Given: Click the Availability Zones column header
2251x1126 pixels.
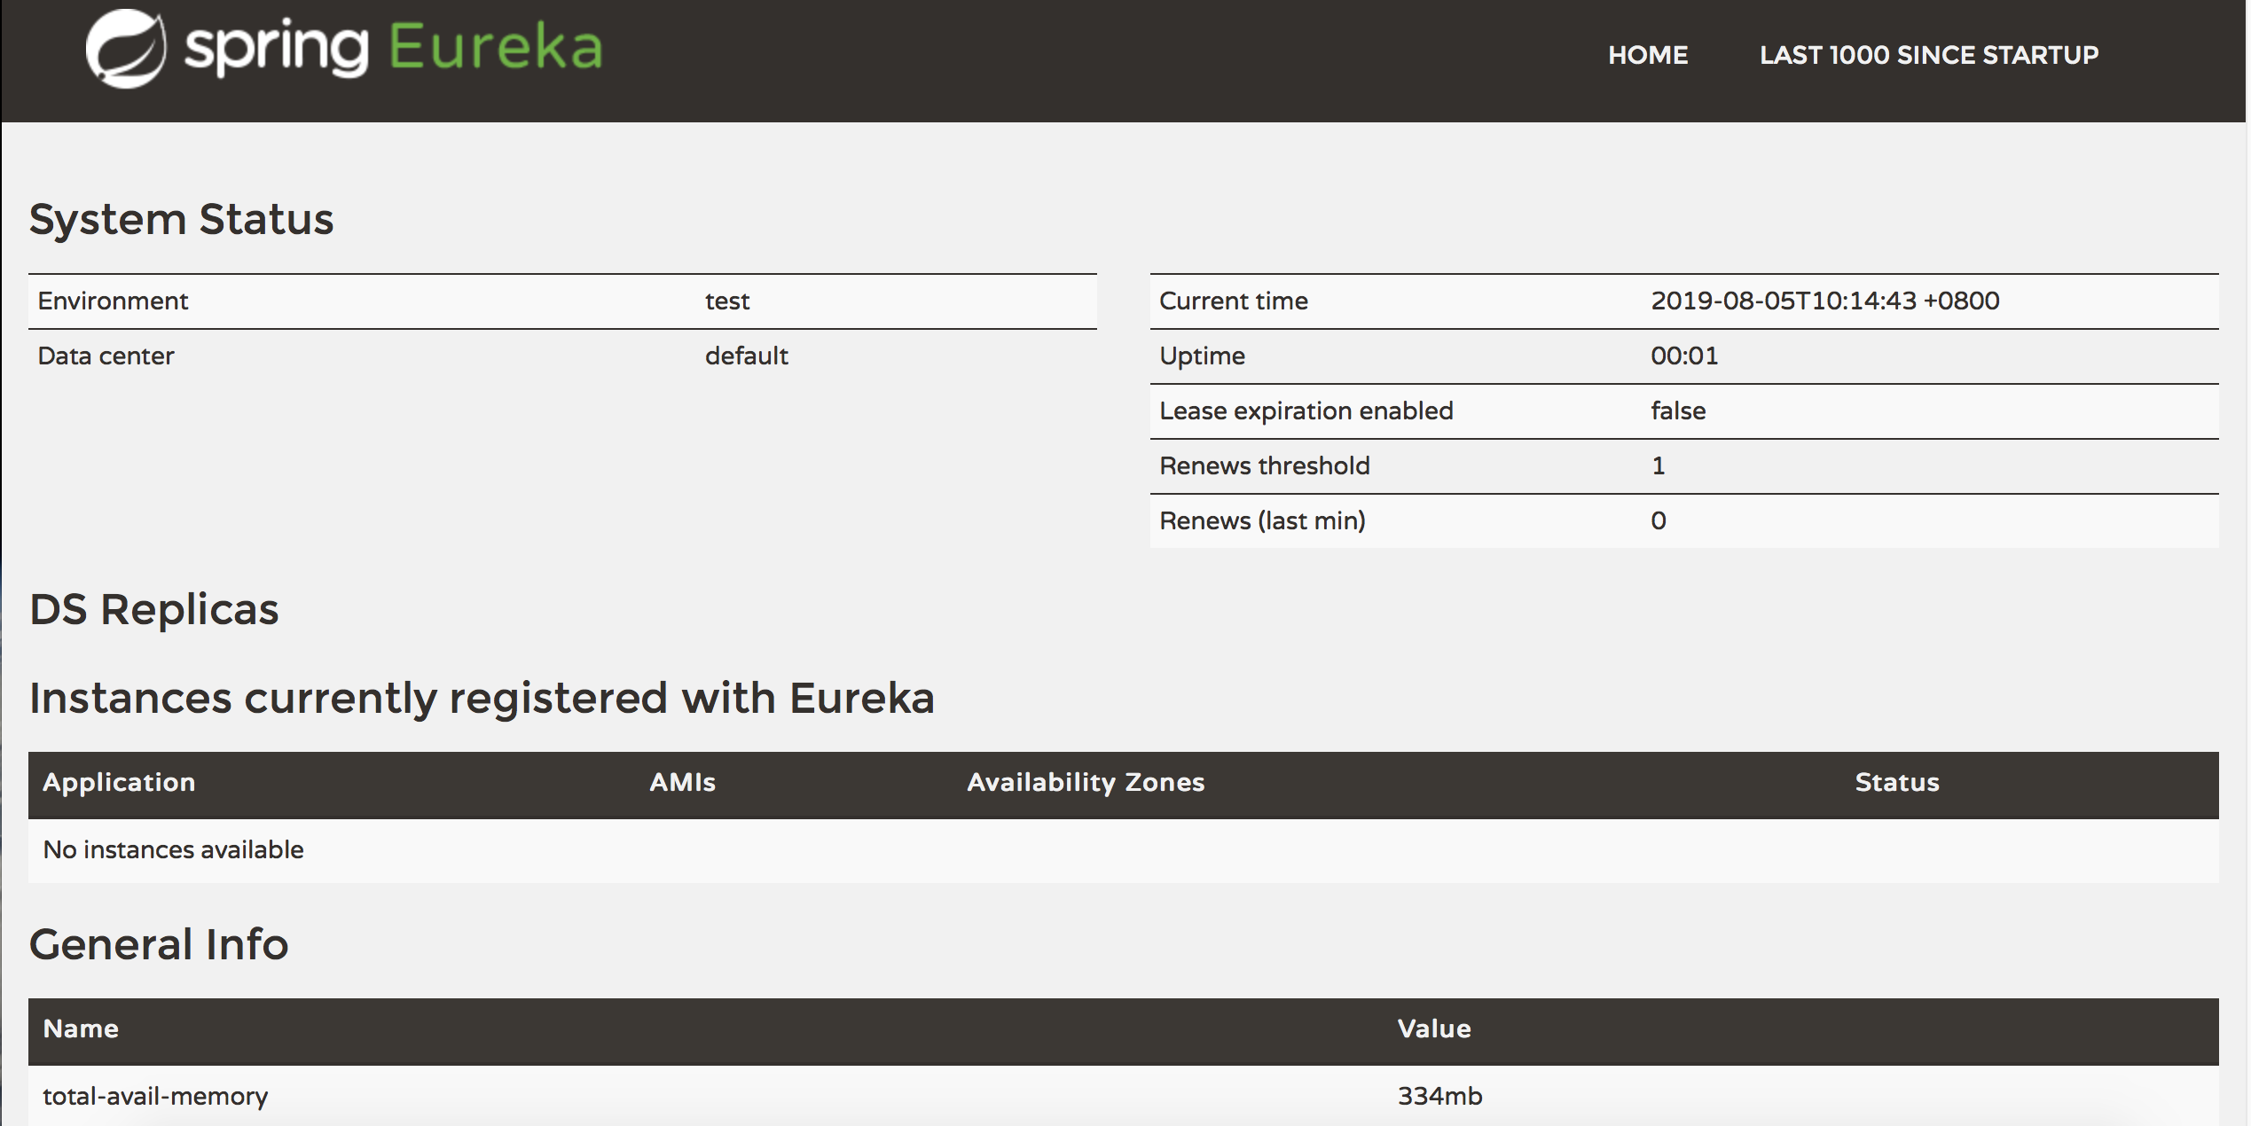Looking at the screenshot, I should click(1086, 782).
